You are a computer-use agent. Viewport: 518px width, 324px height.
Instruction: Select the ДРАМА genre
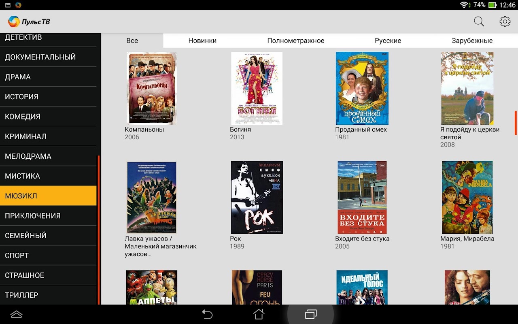point(48,77)
